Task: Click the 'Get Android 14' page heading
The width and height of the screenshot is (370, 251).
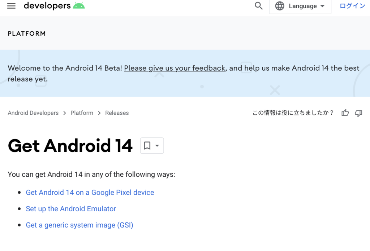Action: (70, 146)
